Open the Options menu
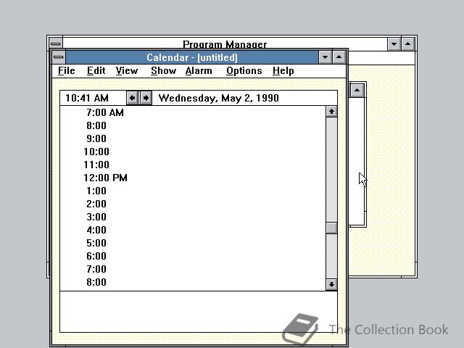Viewport: 464px width, 348px height. coord(244,71)
